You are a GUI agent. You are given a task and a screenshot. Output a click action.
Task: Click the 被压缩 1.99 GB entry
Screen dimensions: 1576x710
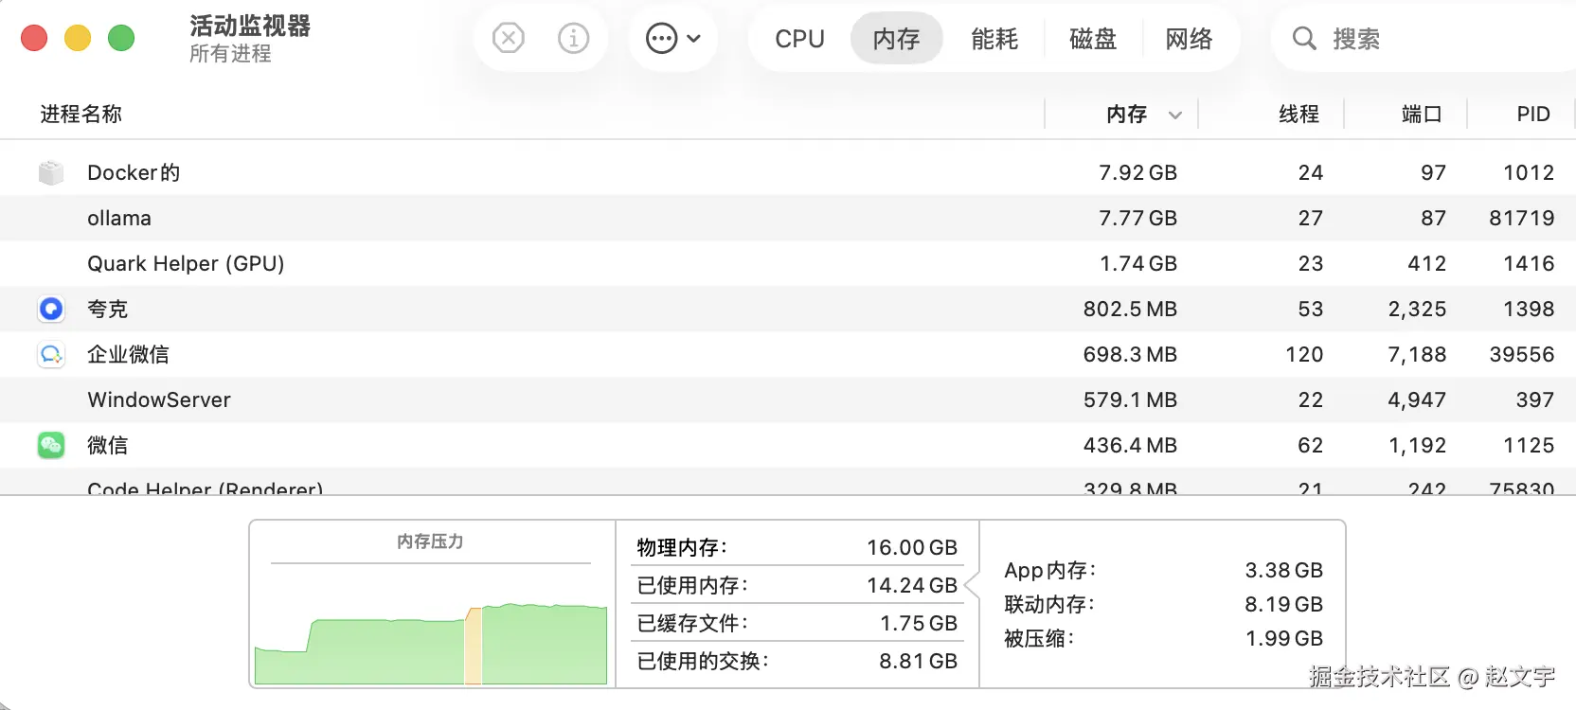coord(1163,638)
